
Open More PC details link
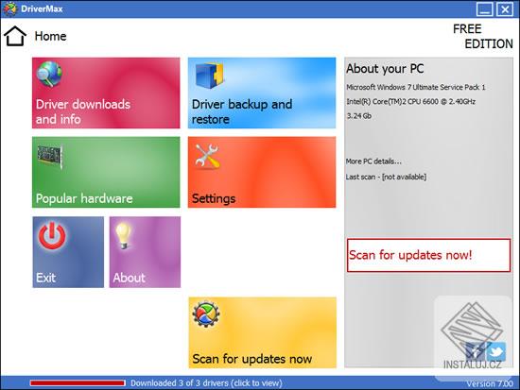click(x=373, y=161)
